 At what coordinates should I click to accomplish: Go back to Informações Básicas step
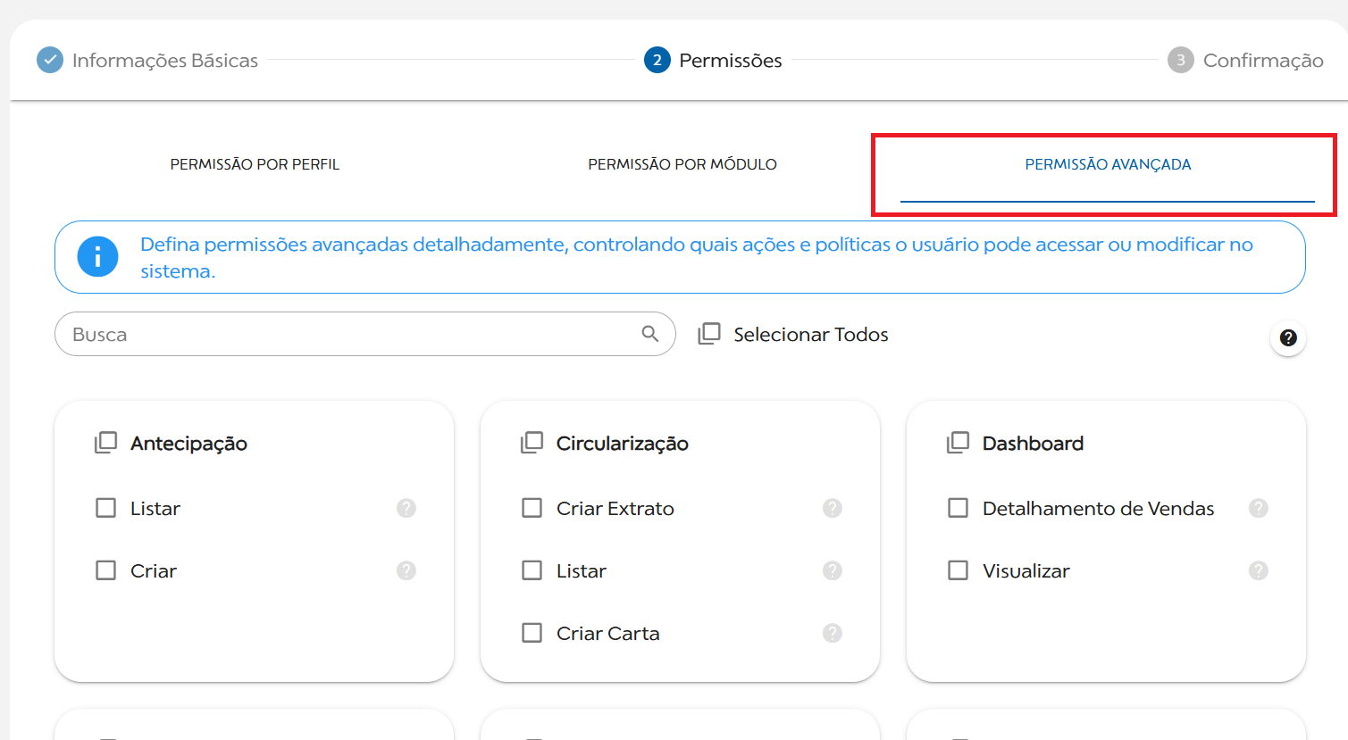[x=148, y=60]
